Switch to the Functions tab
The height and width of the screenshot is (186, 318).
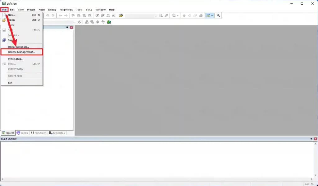click(39, 133)
